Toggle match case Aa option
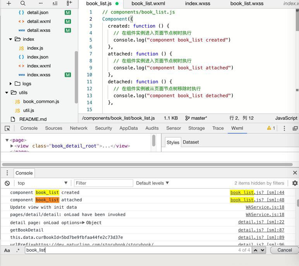Viewport: 299px width, 266px height. pos(7,250)
